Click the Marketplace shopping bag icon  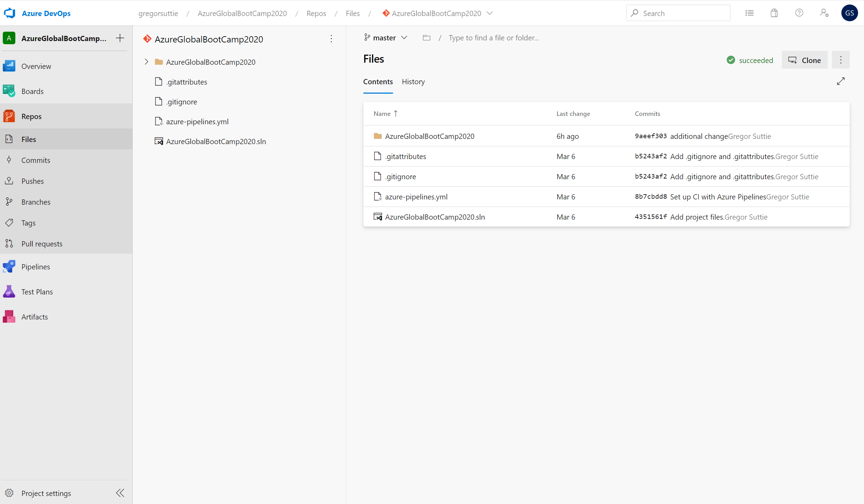coord(774,13)
